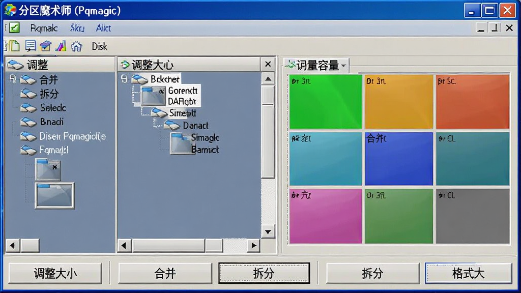Close the inner document window
The height and width of the screenshot is (293, 521).
click(x=509, y=28)
